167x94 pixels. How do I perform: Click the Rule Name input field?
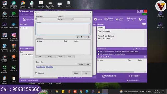tap(46, 19)
